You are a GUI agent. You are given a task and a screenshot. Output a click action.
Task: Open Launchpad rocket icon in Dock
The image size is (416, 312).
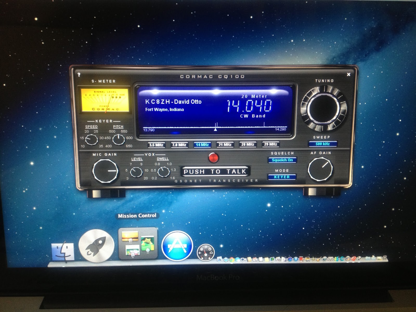(x=96, y=246)
